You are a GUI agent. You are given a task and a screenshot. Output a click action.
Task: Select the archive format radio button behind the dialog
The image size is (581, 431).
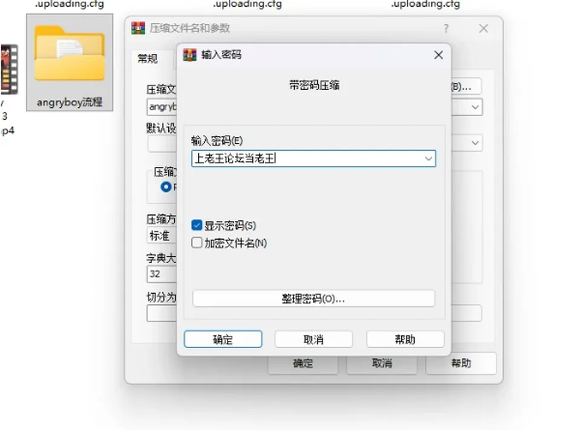[x=166, y=187]
